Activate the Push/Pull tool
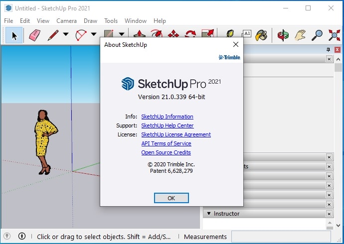Image resolution: width=344 pixels, height=244 pixels. click(140, 34)
